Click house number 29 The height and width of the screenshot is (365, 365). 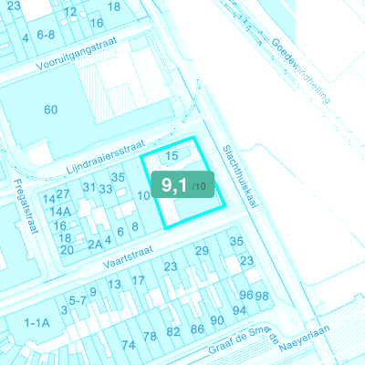(202, 251)
